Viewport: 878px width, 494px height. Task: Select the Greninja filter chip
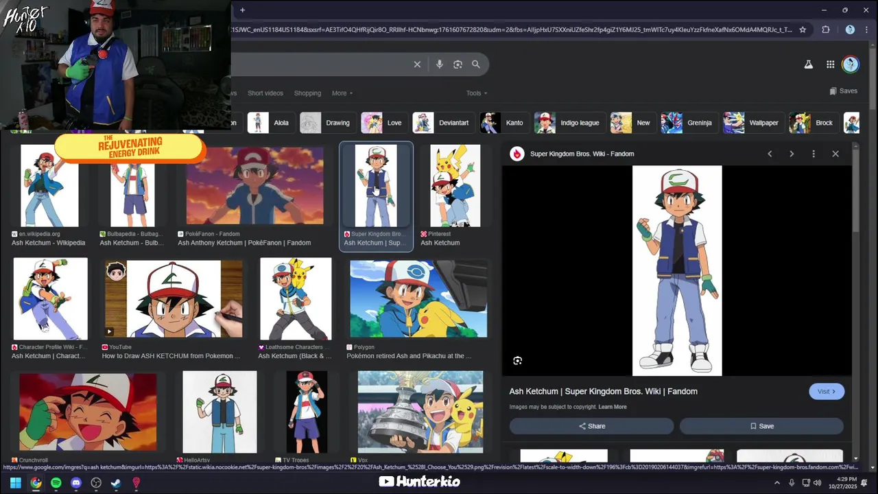[690, 123]
